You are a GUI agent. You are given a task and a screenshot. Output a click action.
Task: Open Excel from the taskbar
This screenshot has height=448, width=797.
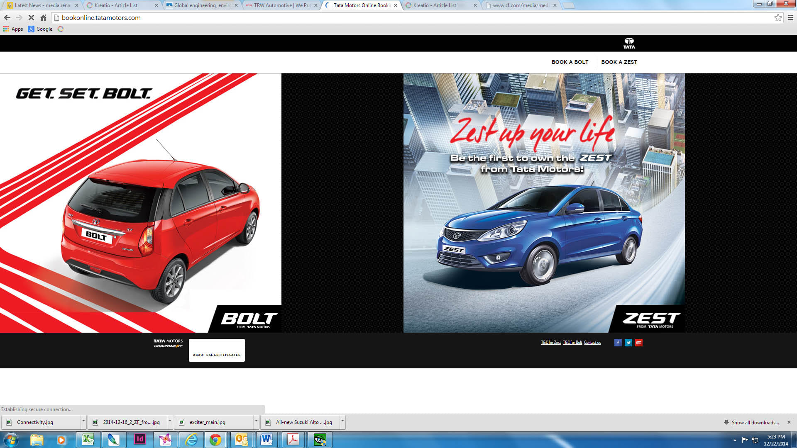coord(88,439)
